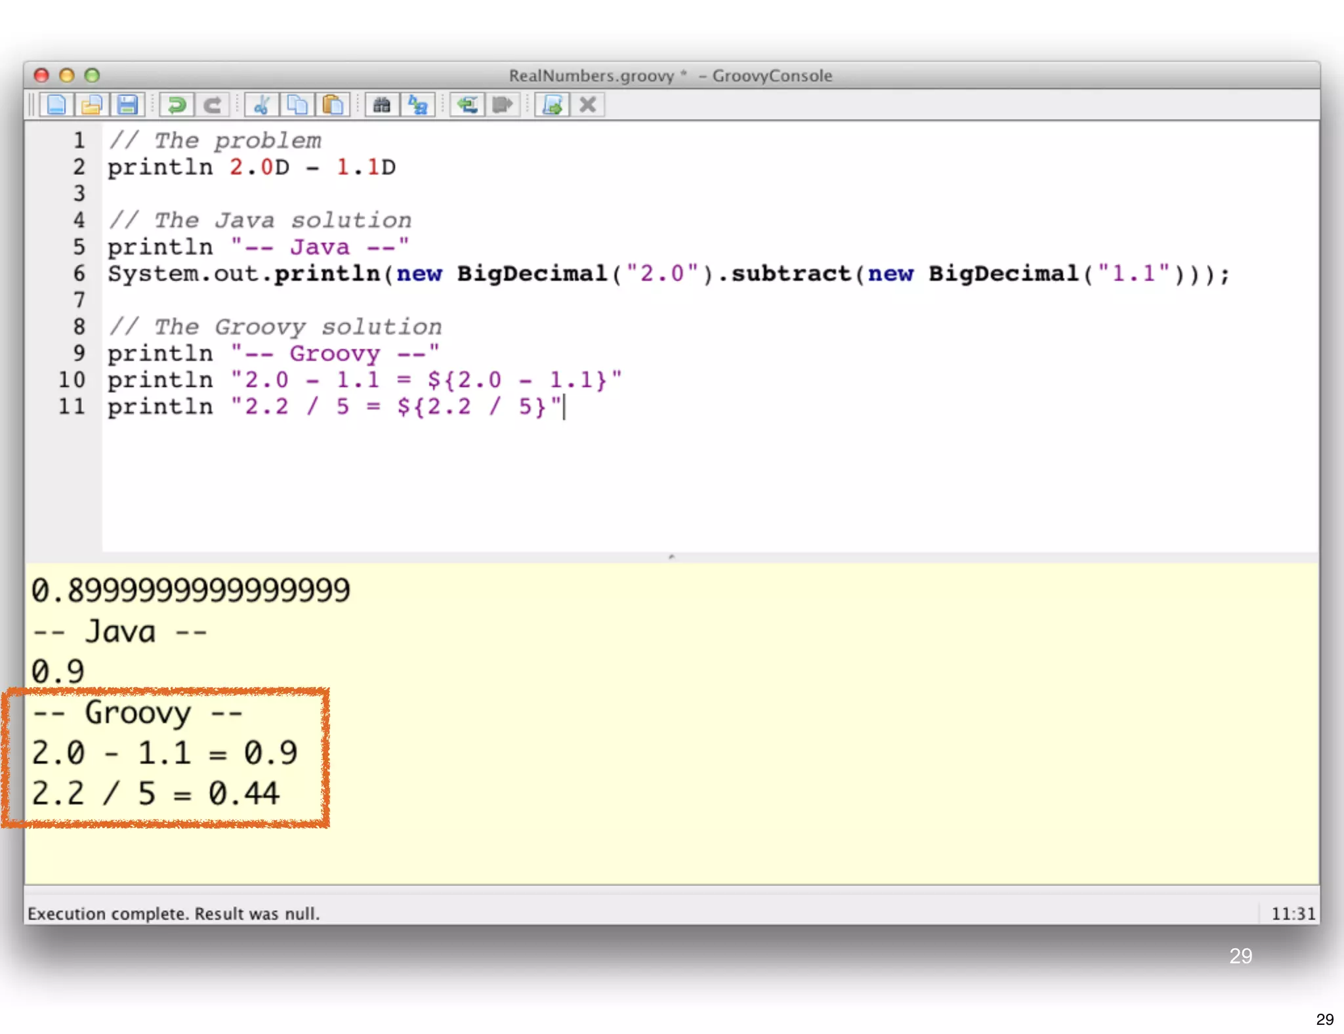
Task: Paste clipboard contents into the editor
Action: point(333,105)
